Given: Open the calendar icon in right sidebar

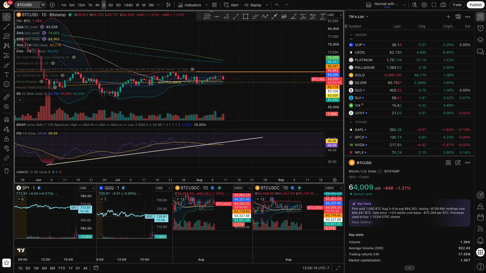Looking at the screenshot, I should [480, 217].
